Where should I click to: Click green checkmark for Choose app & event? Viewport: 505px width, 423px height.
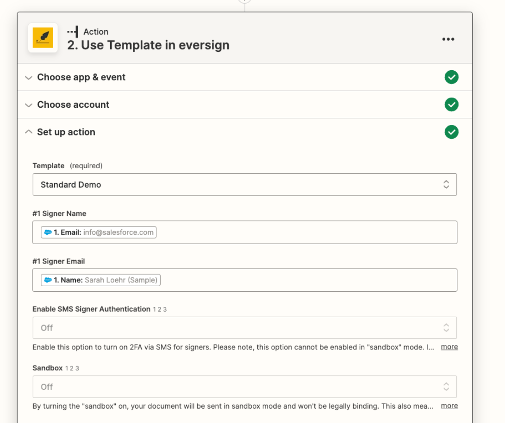pos(451,77)
